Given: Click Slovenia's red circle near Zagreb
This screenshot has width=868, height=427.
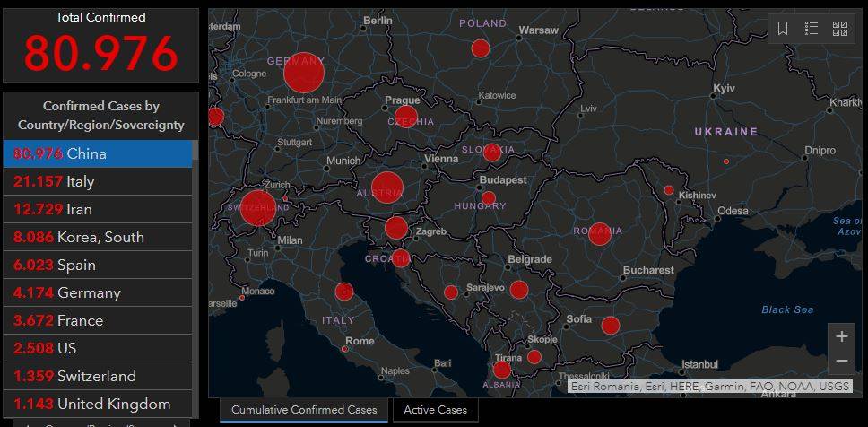Looking at the screenshot, I should point(396,228).
